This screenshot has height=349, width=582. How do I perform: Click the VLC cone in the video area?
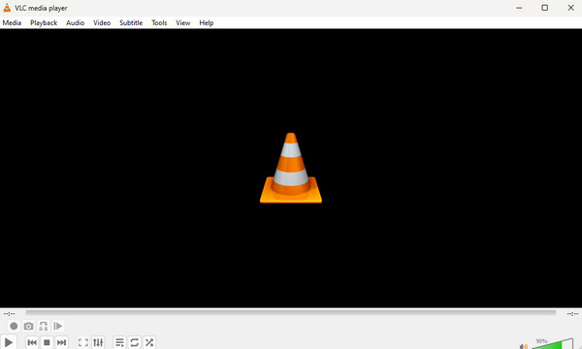[291, 168]
